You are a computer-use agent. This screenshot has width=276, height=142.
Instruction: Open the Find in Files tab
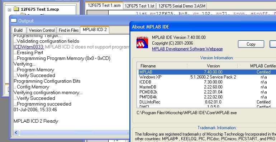(x=69, y=30)
